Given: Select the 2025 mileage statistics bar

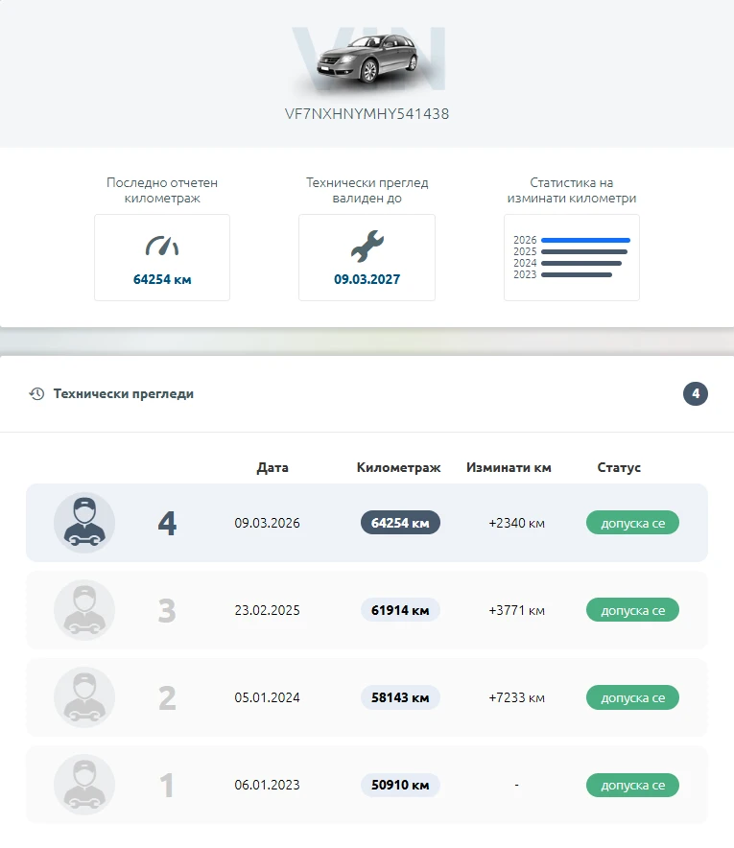Looking at the screenshot, I should pos(584,251).
